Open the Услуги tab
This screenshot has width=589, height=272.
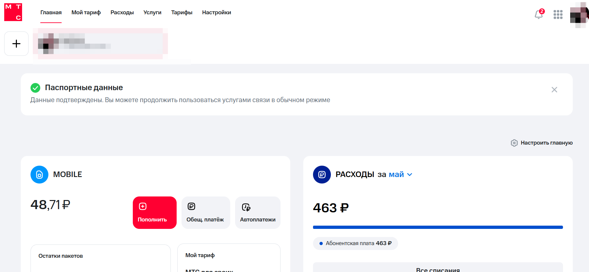pos(152,12)
